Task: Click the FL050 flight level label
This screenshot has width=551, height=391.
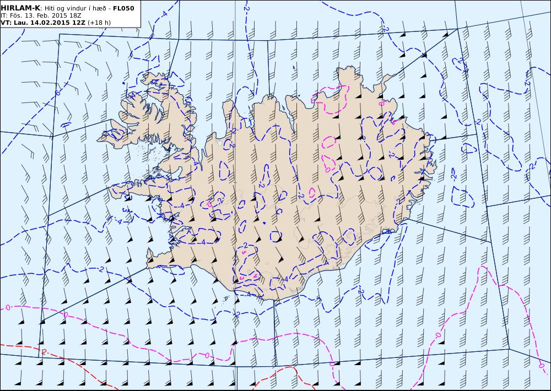Action: click(123, 8)
